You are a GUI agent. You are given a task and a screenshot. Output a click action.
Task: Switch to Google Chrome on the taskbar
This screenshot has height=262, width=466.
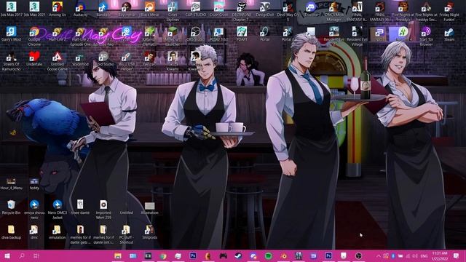[x=163, y=255]
